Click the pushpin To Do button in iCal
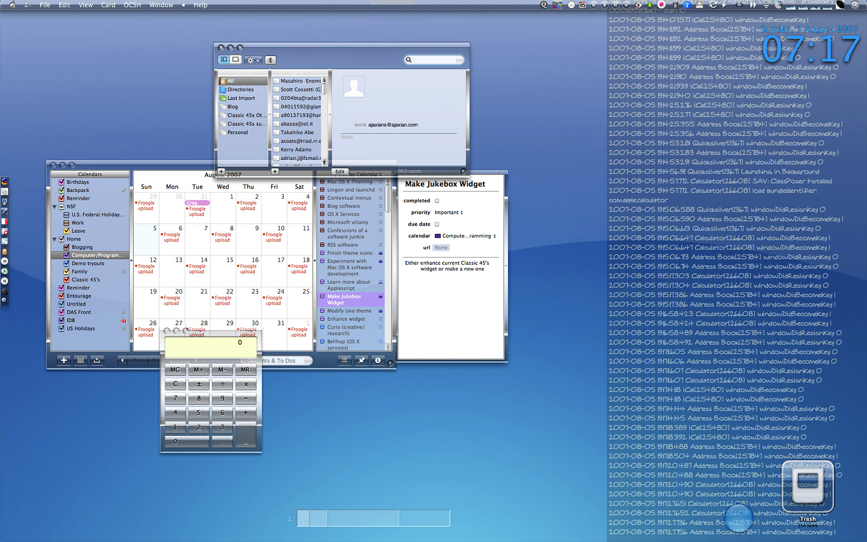Viewport: 867px width, 542px height. [361, 360]
